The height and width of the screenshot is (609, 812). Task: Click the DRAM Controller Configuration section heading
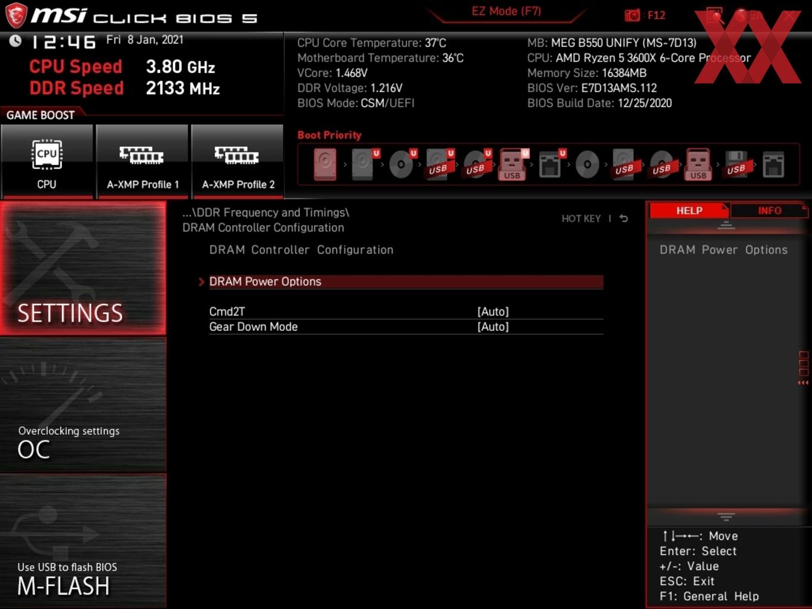[301, 250]
